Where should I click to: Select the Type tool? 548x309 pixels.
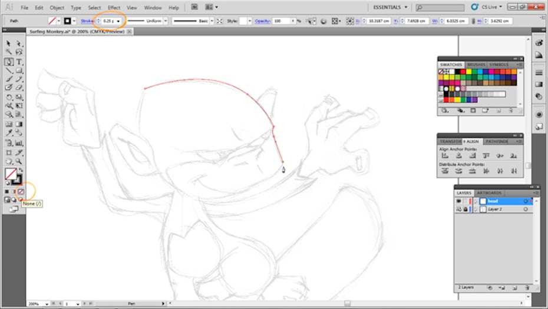(x=19, y=62)
